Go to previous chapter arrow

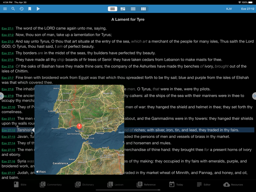click(x=2, y=96)
